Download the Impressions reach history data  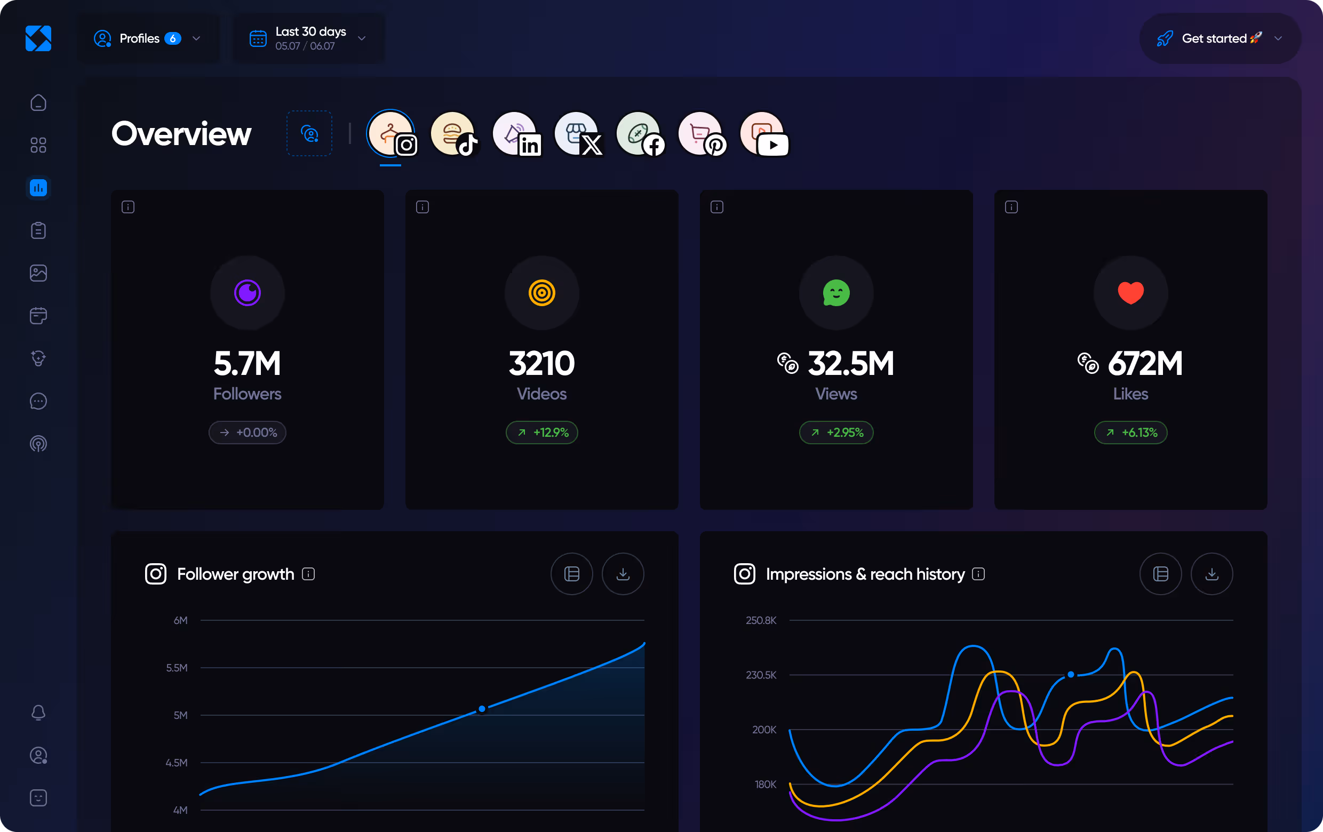pos(1212,574)
